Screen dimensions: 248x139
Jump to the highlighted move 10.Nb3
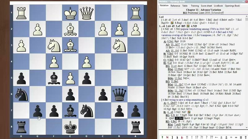click(179, 118)
